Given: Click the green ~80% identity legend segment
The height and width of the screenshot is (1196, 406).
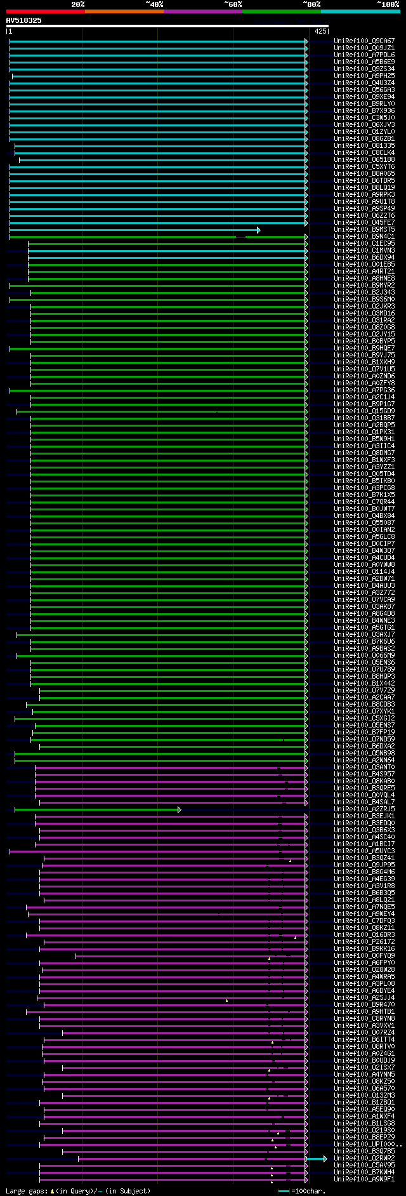Looking at the screenshot, I should tap(281, 11).
